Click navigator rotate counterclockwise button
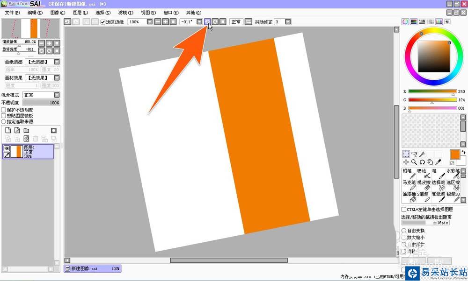468x281 pixels. 42,51
